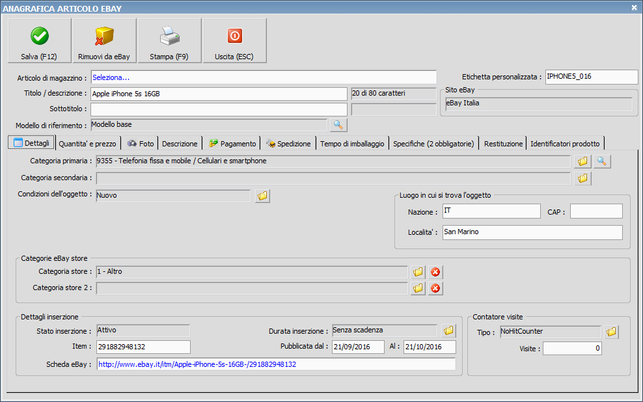Switch to the Dettagli tab
This screenshot has width=643, height=402.
pyautogui.click(x=32, y=143)
